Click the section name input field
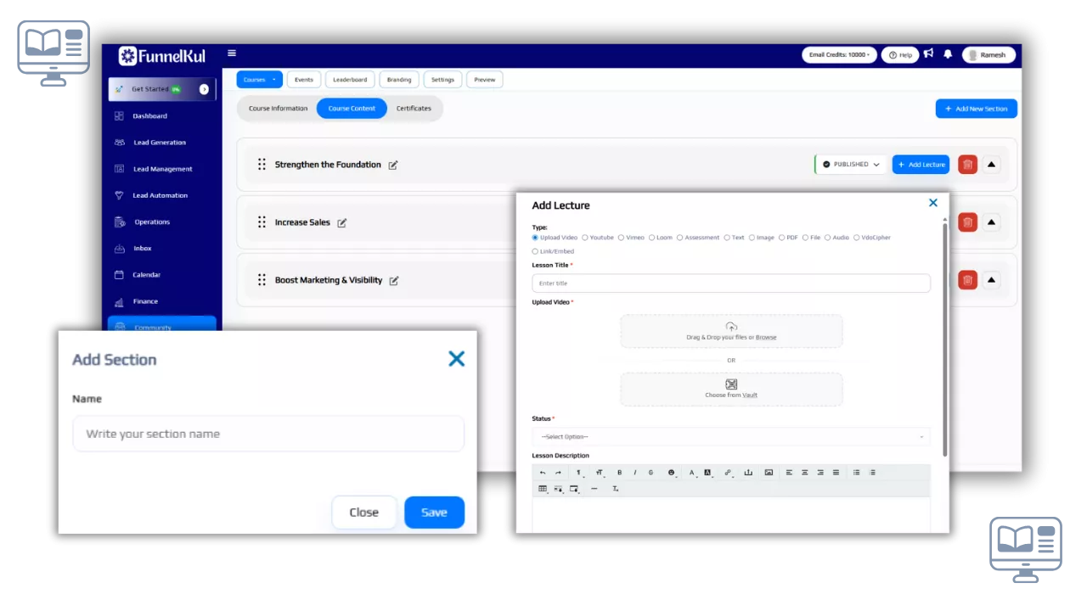Viewport: 1087px width, 611px height. pyautogui.click(x=268, y=434)
